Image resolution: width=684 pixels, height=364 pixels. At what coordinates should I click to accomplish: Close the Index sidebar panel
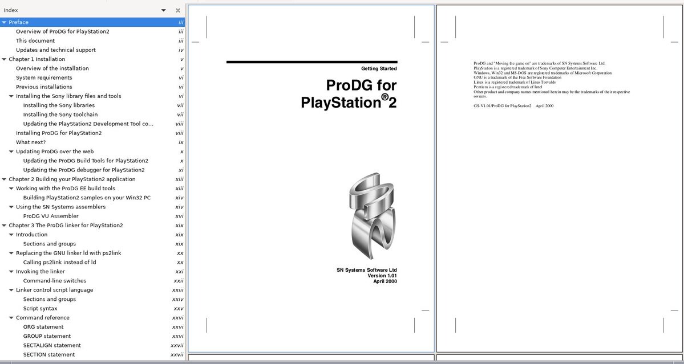[x=178, y=10]
